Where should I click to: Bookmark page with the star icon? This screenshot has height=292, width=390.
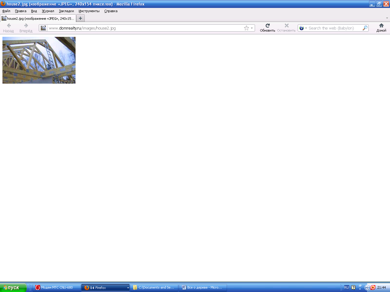[x=246, y=28]
